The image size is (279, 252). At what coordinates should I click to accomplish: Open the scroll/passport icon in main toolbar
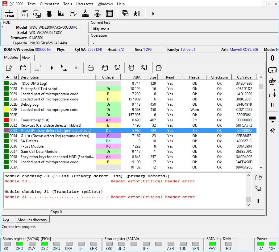pos(25,14)
